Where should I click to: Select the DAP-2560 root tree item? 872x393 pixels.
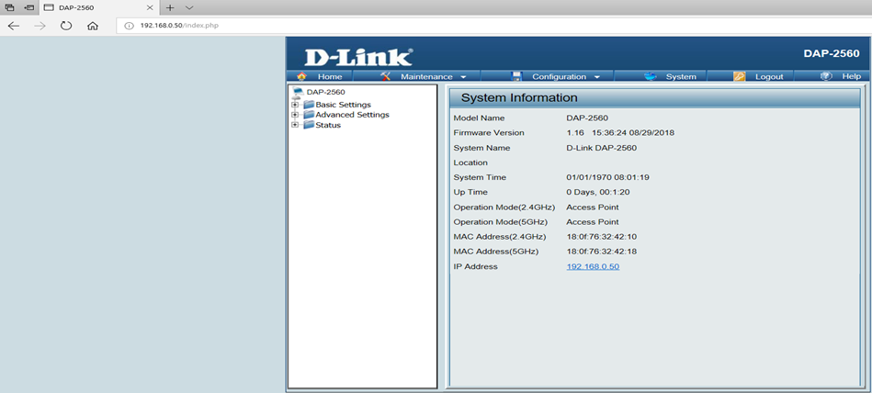click(x=326, y=92)
